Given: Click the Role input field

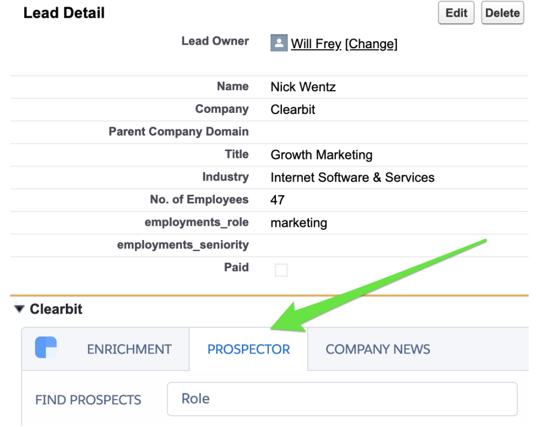Looking at the screenshot, I should coord(342,399).
